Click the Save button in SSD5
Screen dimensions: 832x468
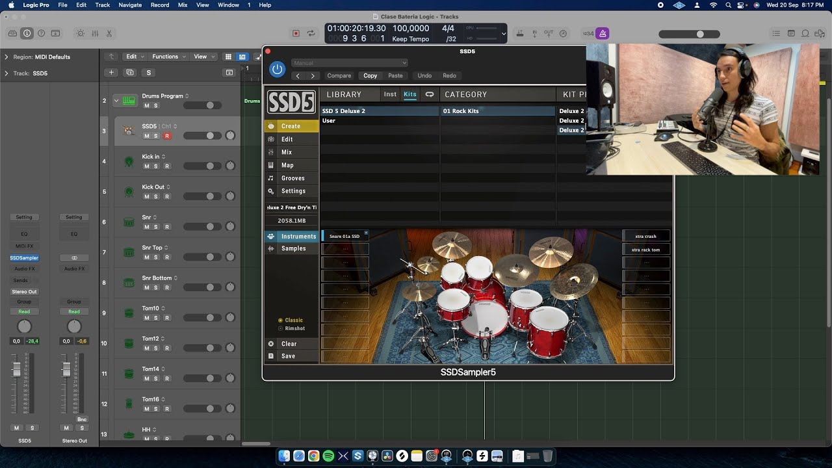click(291, 356)
